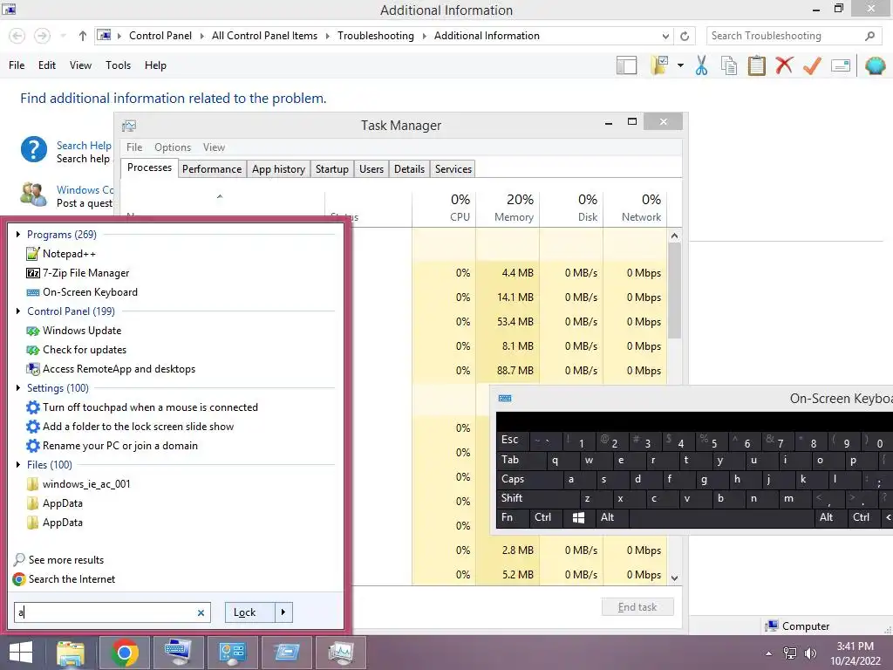Click the Cut scissors icon in toolbar
893x670 pixels.
coord(701,65)
